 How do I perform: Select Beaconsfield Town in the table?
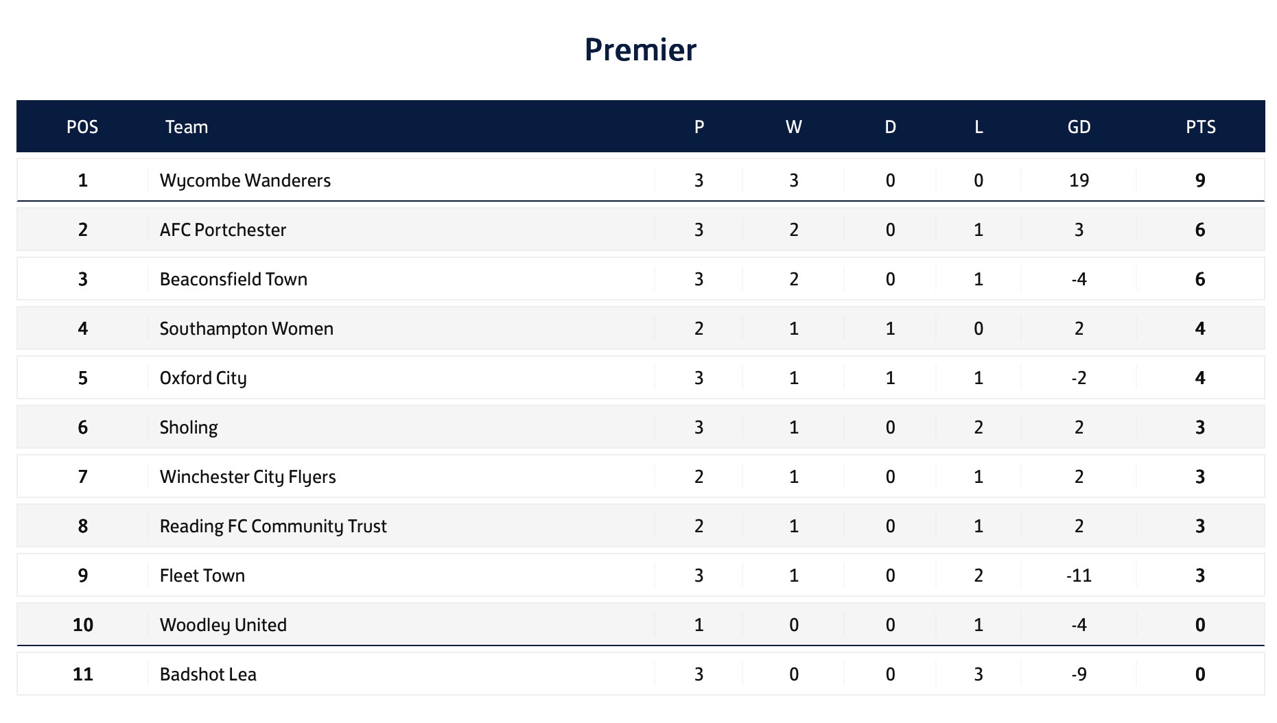coord(233,279)
